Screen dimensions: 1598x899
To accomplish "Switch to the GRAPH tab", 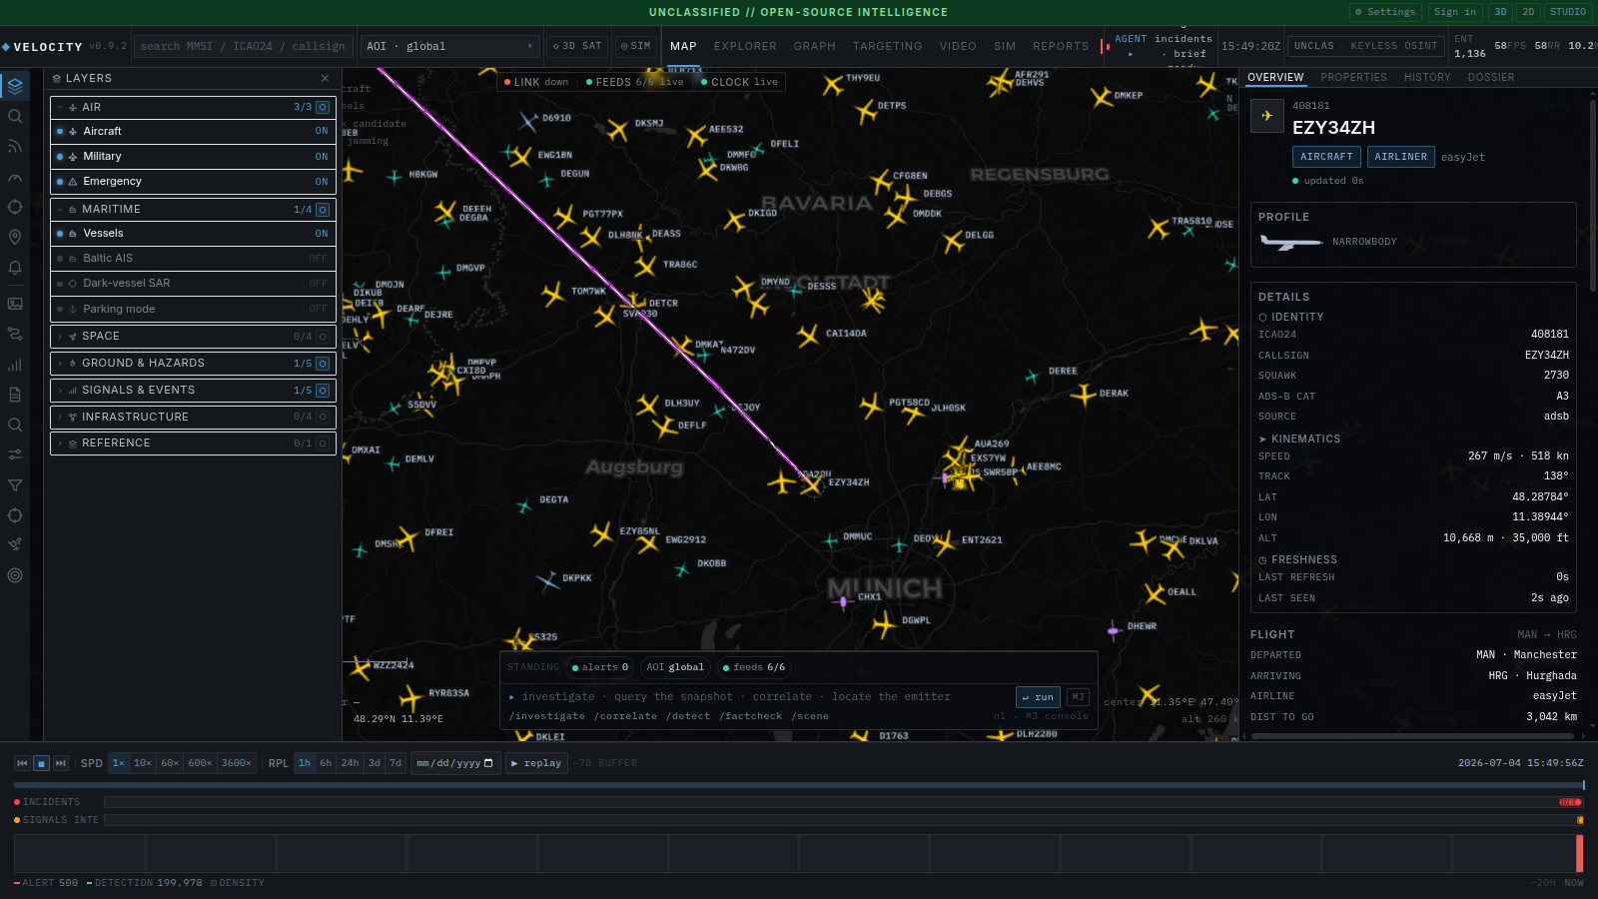I will (815, 46).
